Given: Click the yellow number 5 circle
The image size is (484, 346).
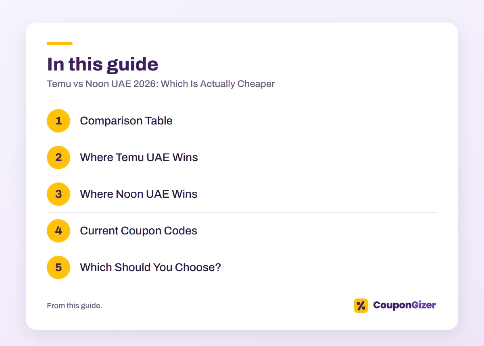Looking at the screenshot, I should pos(58,267).
